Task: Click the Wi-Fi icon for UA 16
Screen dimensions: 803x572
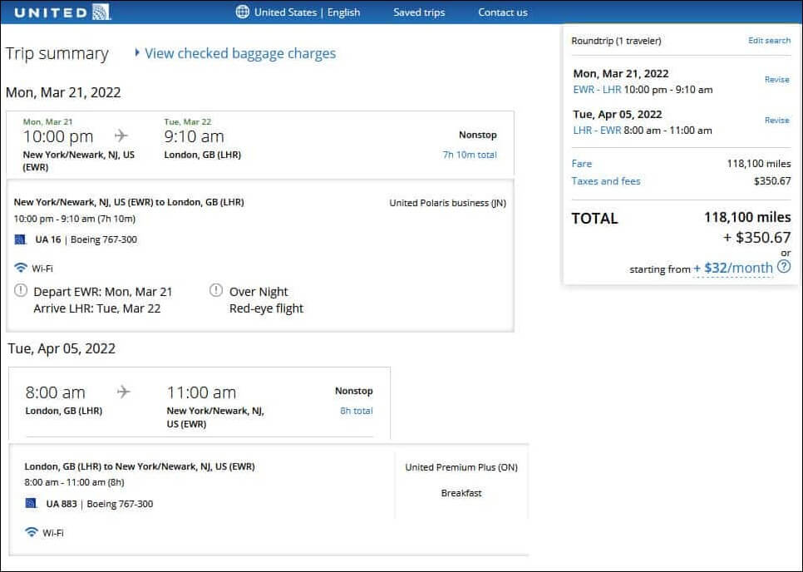Action: (x=21, y=268)
